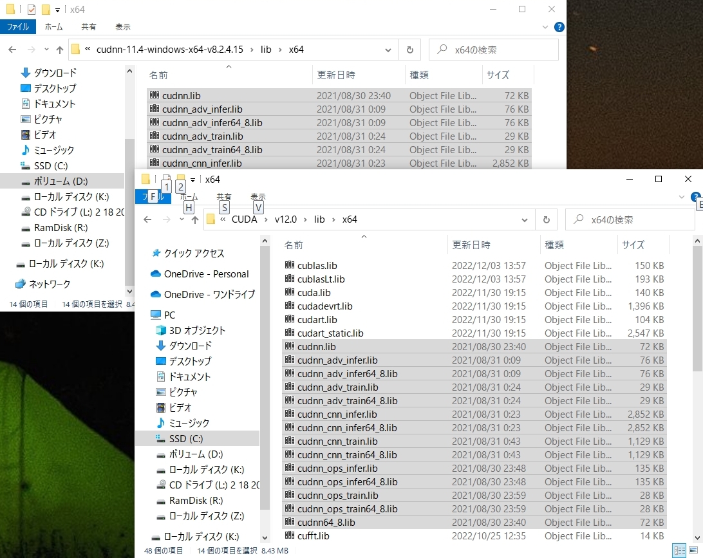The height and width of the screenshot is (558, 703).
Task: Click the refresh icon in cudnn window address bar
Action: point(410,50)
